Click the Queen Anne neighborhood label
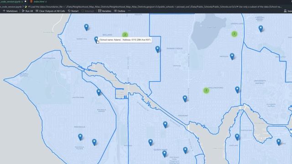 [x=161, y=150]
